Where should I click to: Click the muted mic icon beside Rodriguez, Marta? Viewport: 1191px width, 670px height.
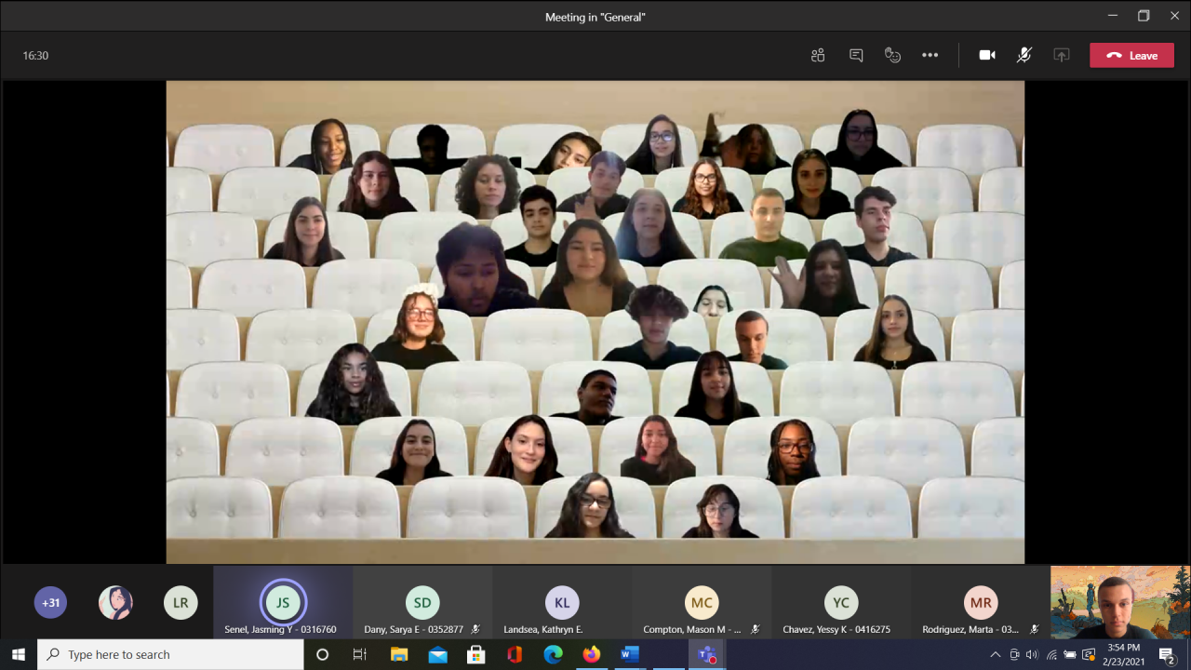(1034, 630)
